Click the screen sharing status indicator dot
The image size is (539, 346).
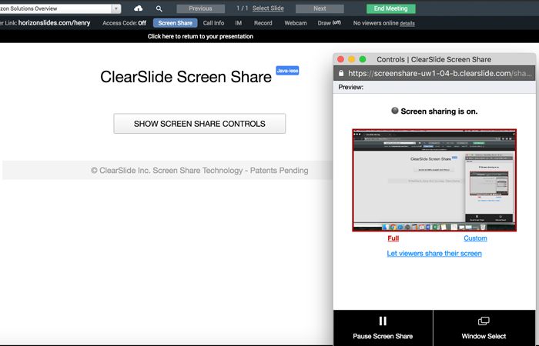tap(395, 111)
